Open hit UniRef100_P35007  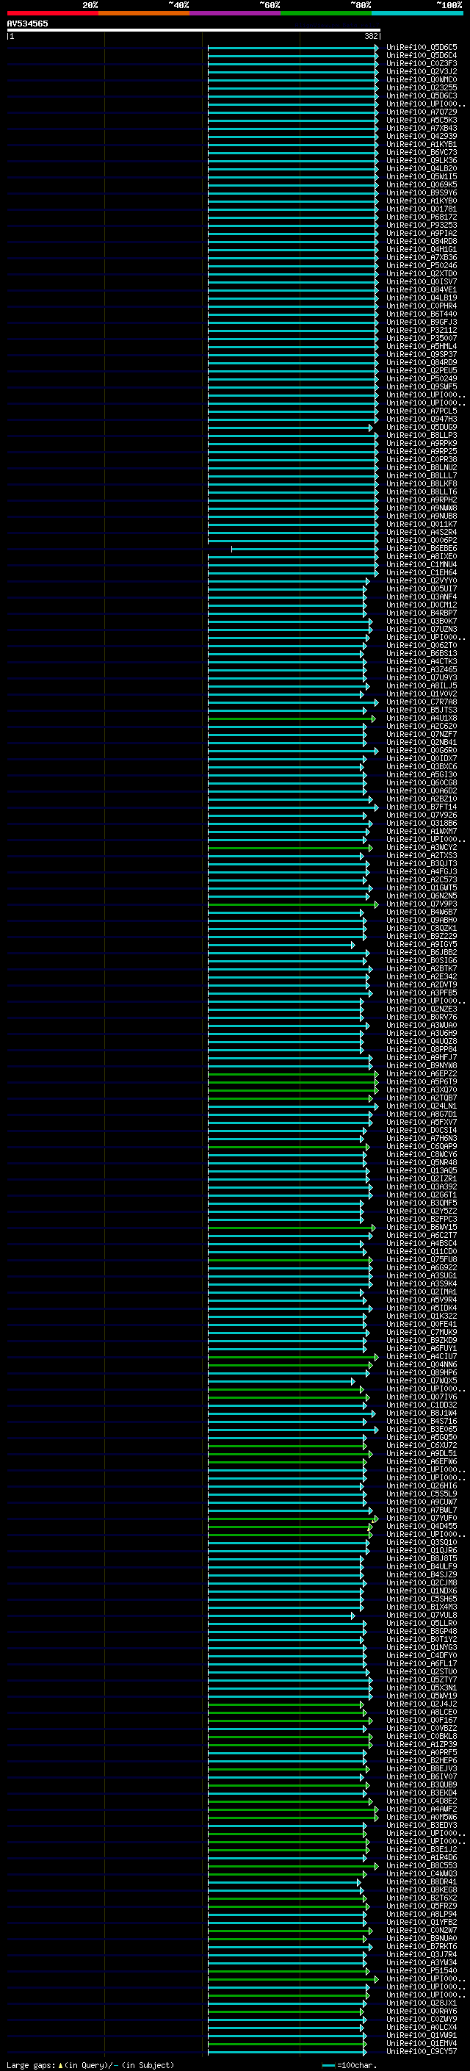(422, 338)
